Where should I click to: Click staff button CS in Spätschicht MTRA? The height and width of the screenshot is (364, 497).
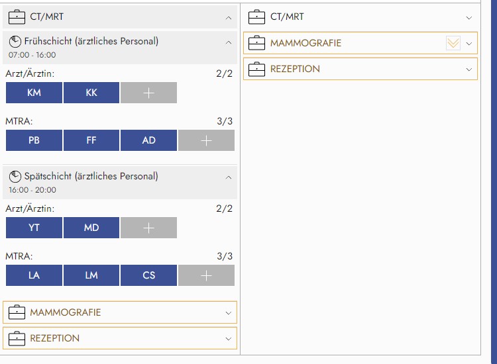click(x=148, y=275)
